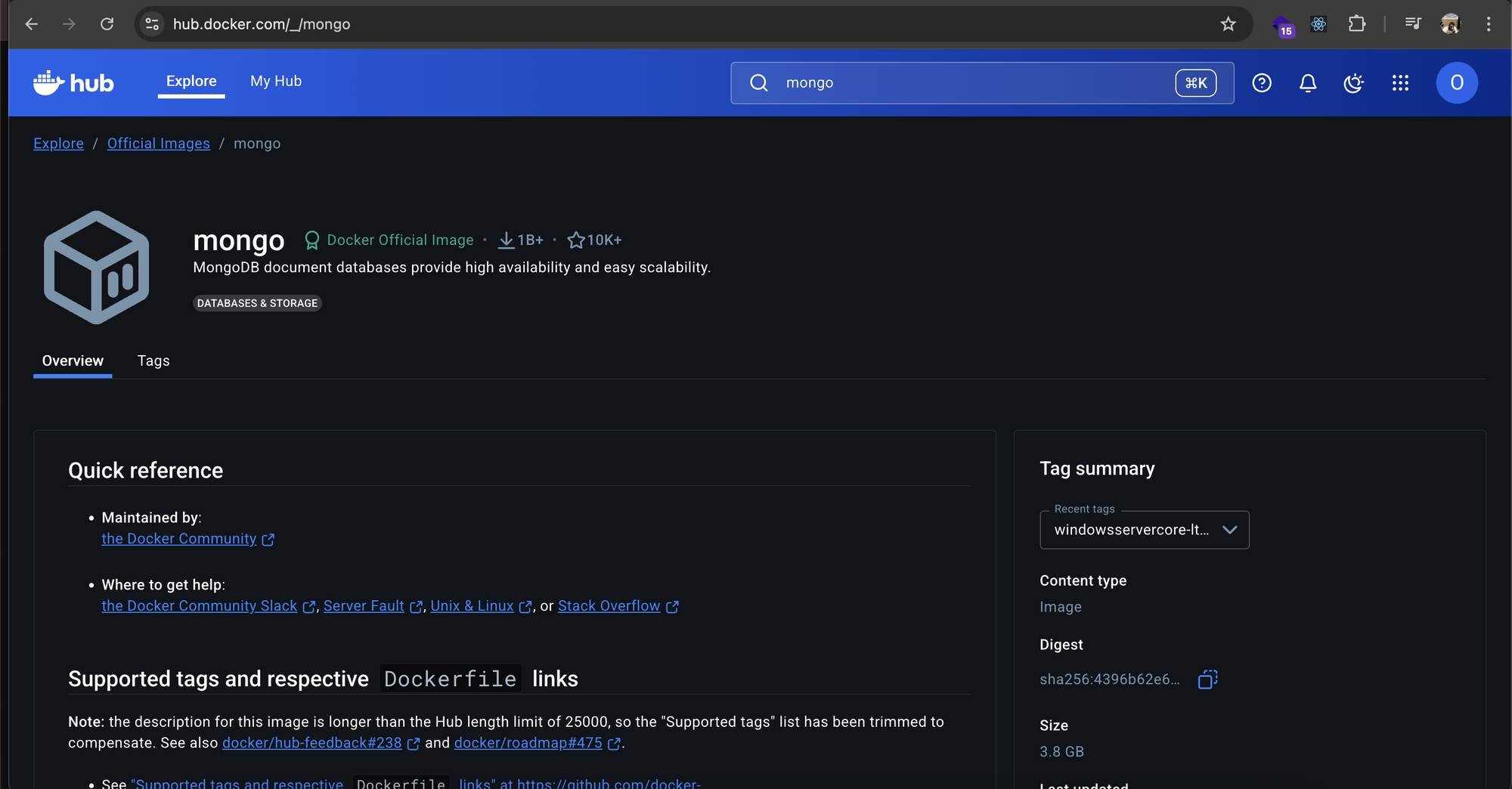Image resolution: width=1512 pixels, height=789 pixels.
Task: Copy the image digest with the copy icon
Action: [1207, 679]
